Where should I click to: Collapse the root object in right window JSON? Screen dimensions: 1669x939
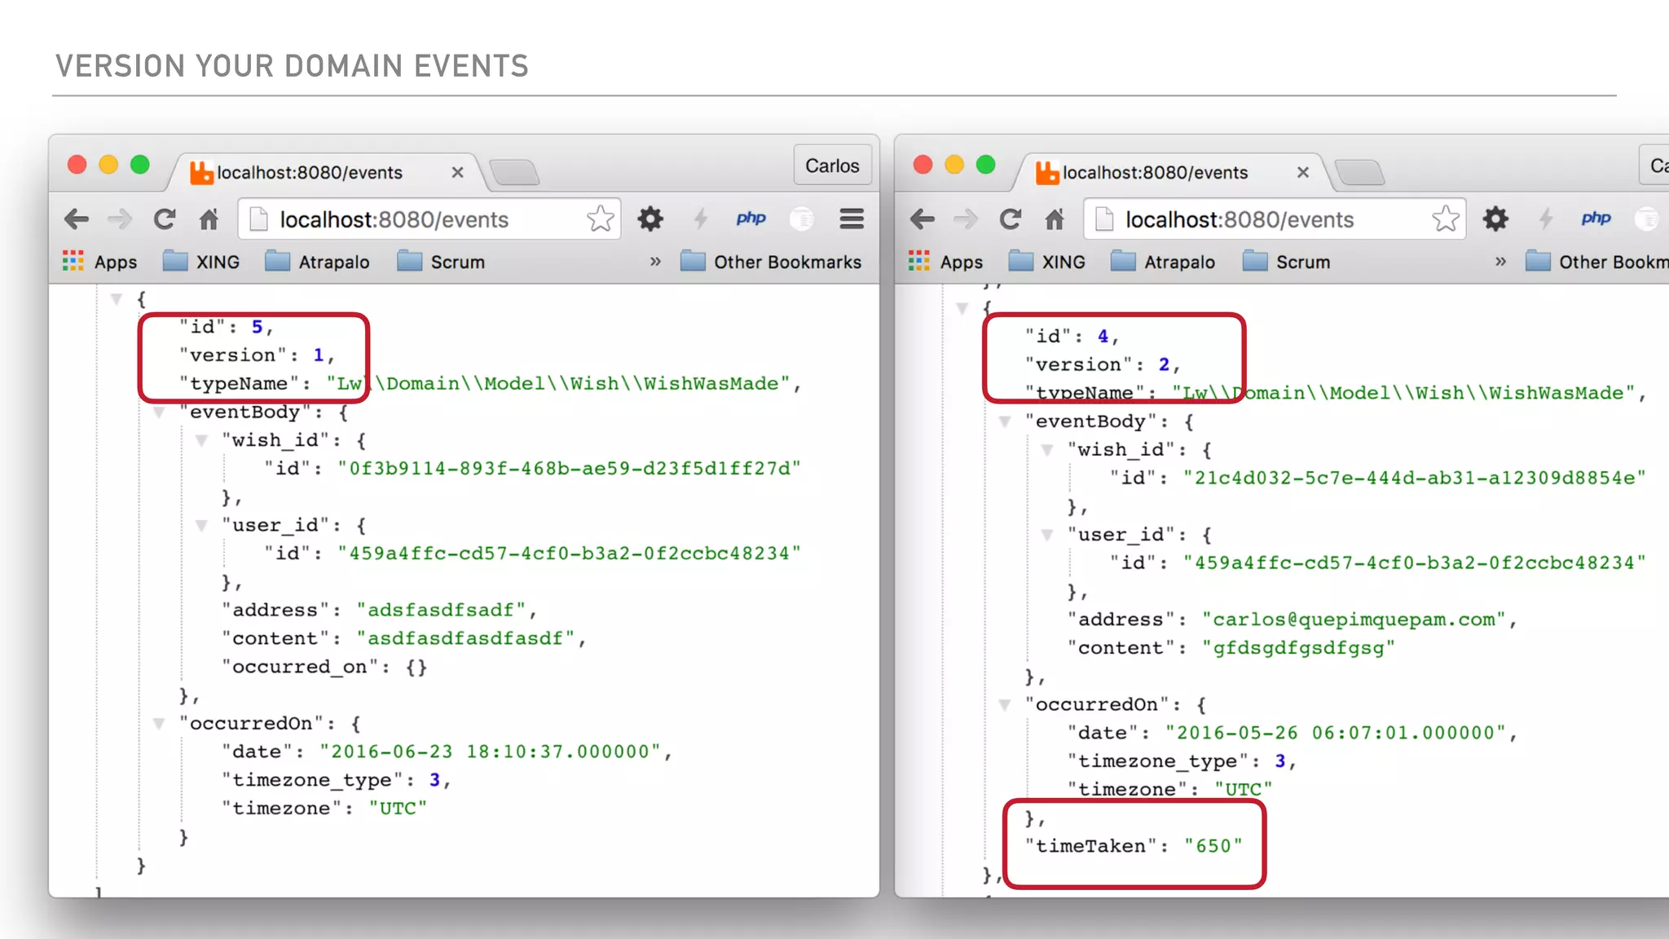(x=962, y=308)
